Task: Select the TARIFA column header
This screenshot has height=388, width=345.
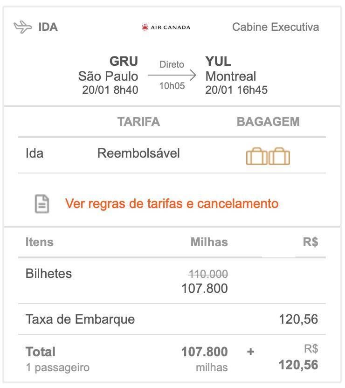Action: point(138,122)
